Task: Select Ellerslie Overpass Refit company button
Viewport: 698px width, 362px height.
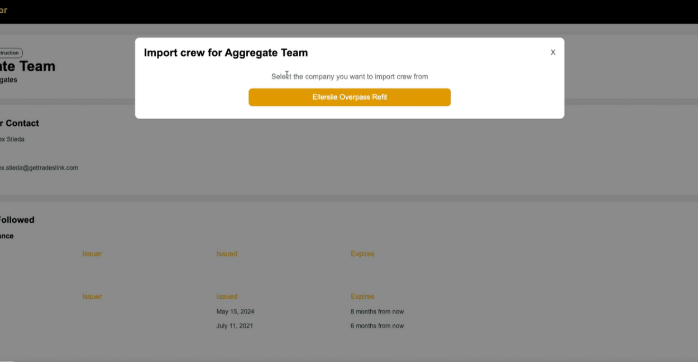Action: [350, 97]
